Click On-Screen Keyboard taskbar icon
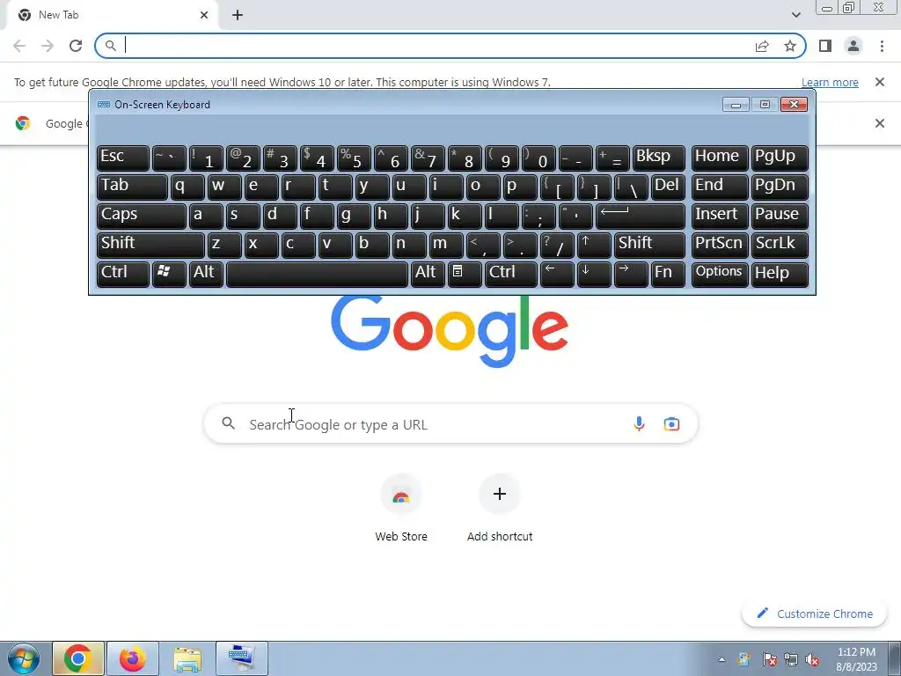 tap(242, 658)
